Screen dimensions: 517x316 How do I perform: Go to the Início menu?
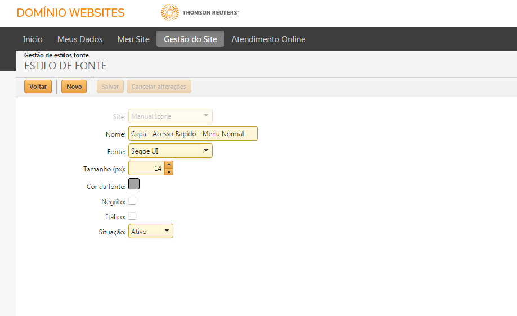tap(33, 39)
